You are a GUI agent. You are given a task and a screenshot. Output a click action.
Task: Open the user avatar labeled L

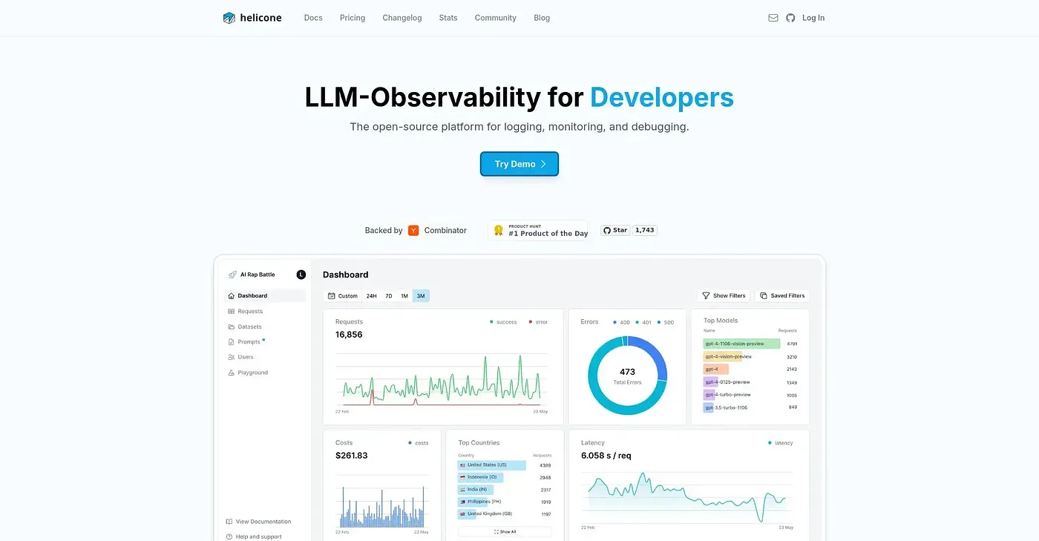[301, 275]
